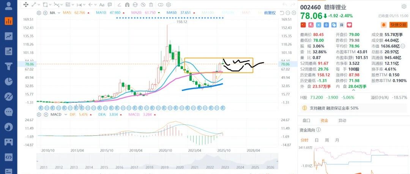
Task: Click the 快捷交易 quick trade button
Action: click(x=398, y=25)
